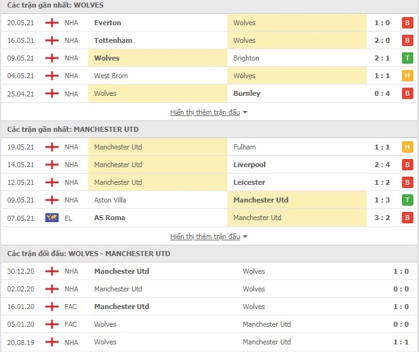Open the 05.01.20 FAC Wolves match
The image size is (419, 352).
click(209, 324)
